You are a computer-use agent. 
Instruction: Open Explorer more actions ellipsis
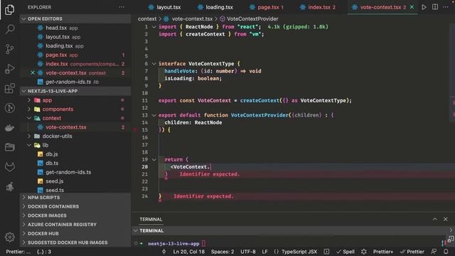[122, 7]
